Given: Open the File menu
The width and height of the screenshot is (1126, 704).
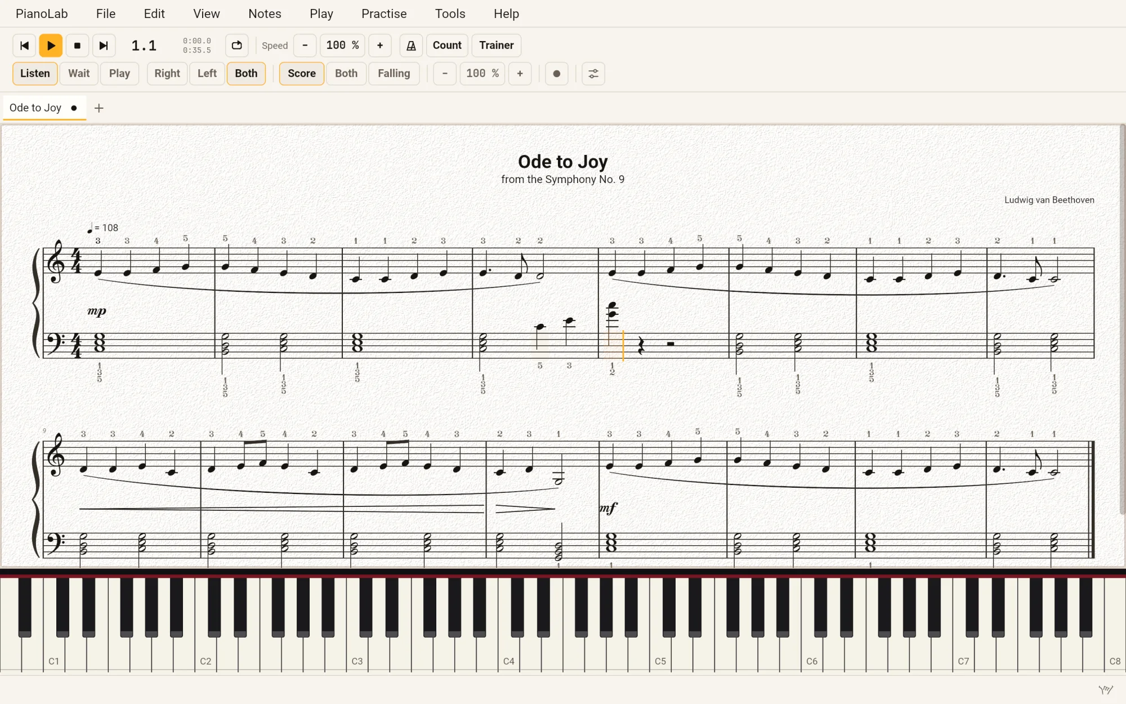Looking at the screenshot, I should pyautogui.click(x=106, y=14).
